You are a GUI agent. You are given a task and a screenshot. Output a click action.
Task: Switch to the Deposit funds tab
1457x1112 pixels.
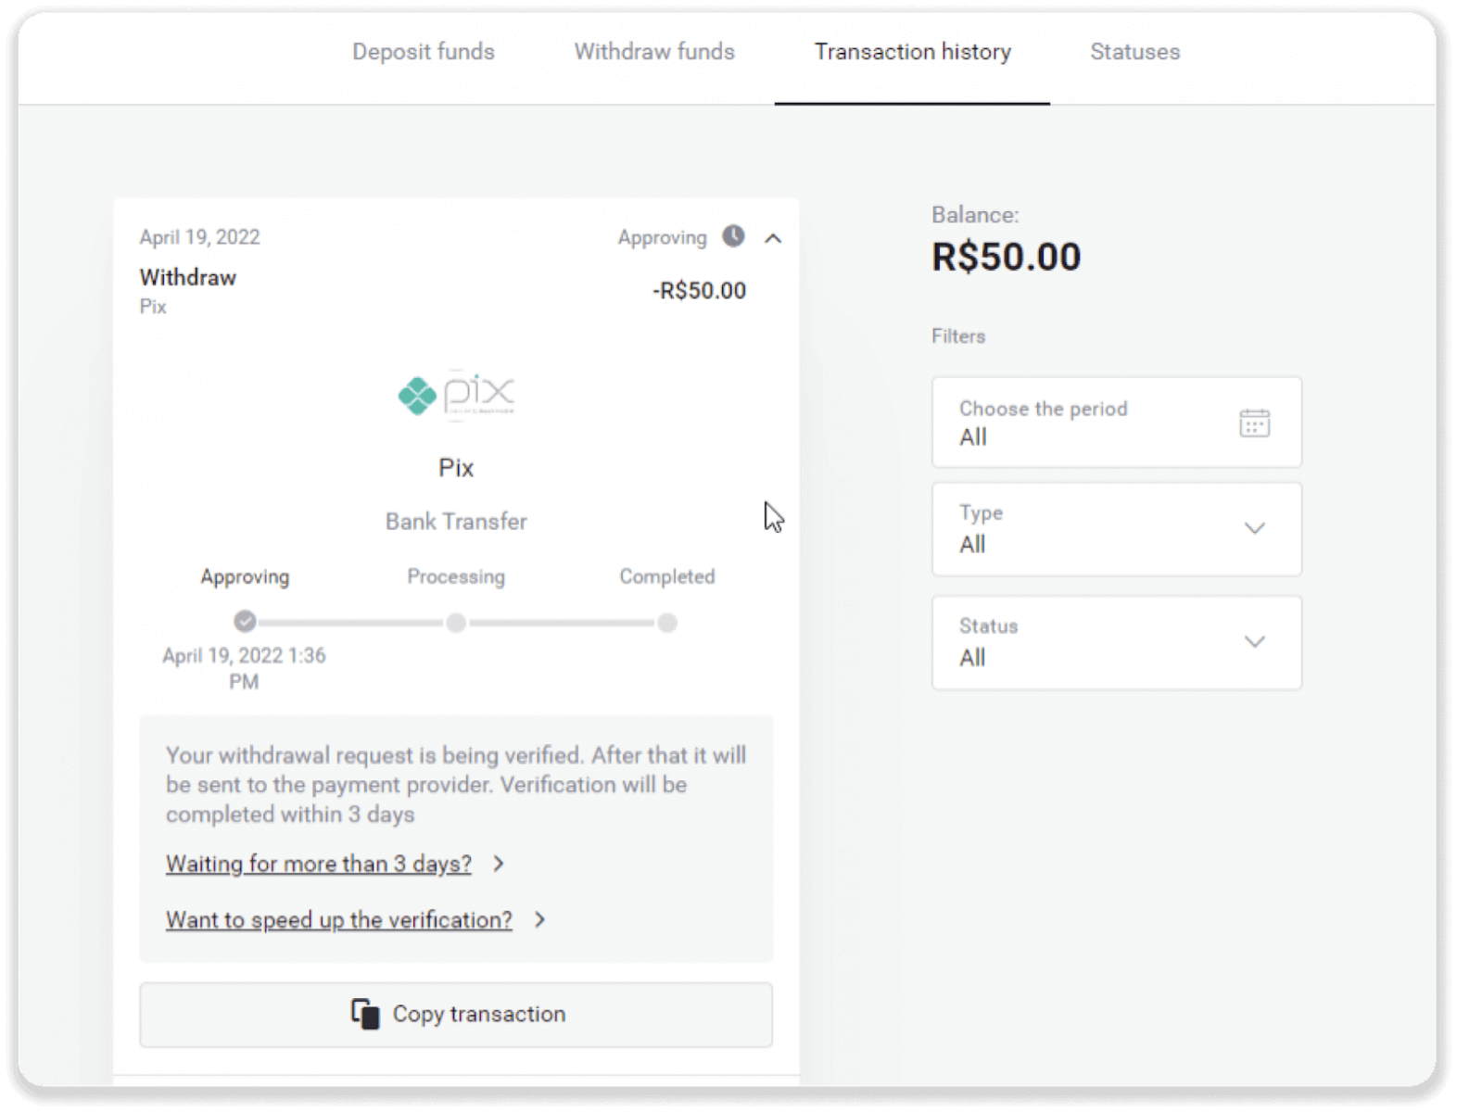point(423,52)
